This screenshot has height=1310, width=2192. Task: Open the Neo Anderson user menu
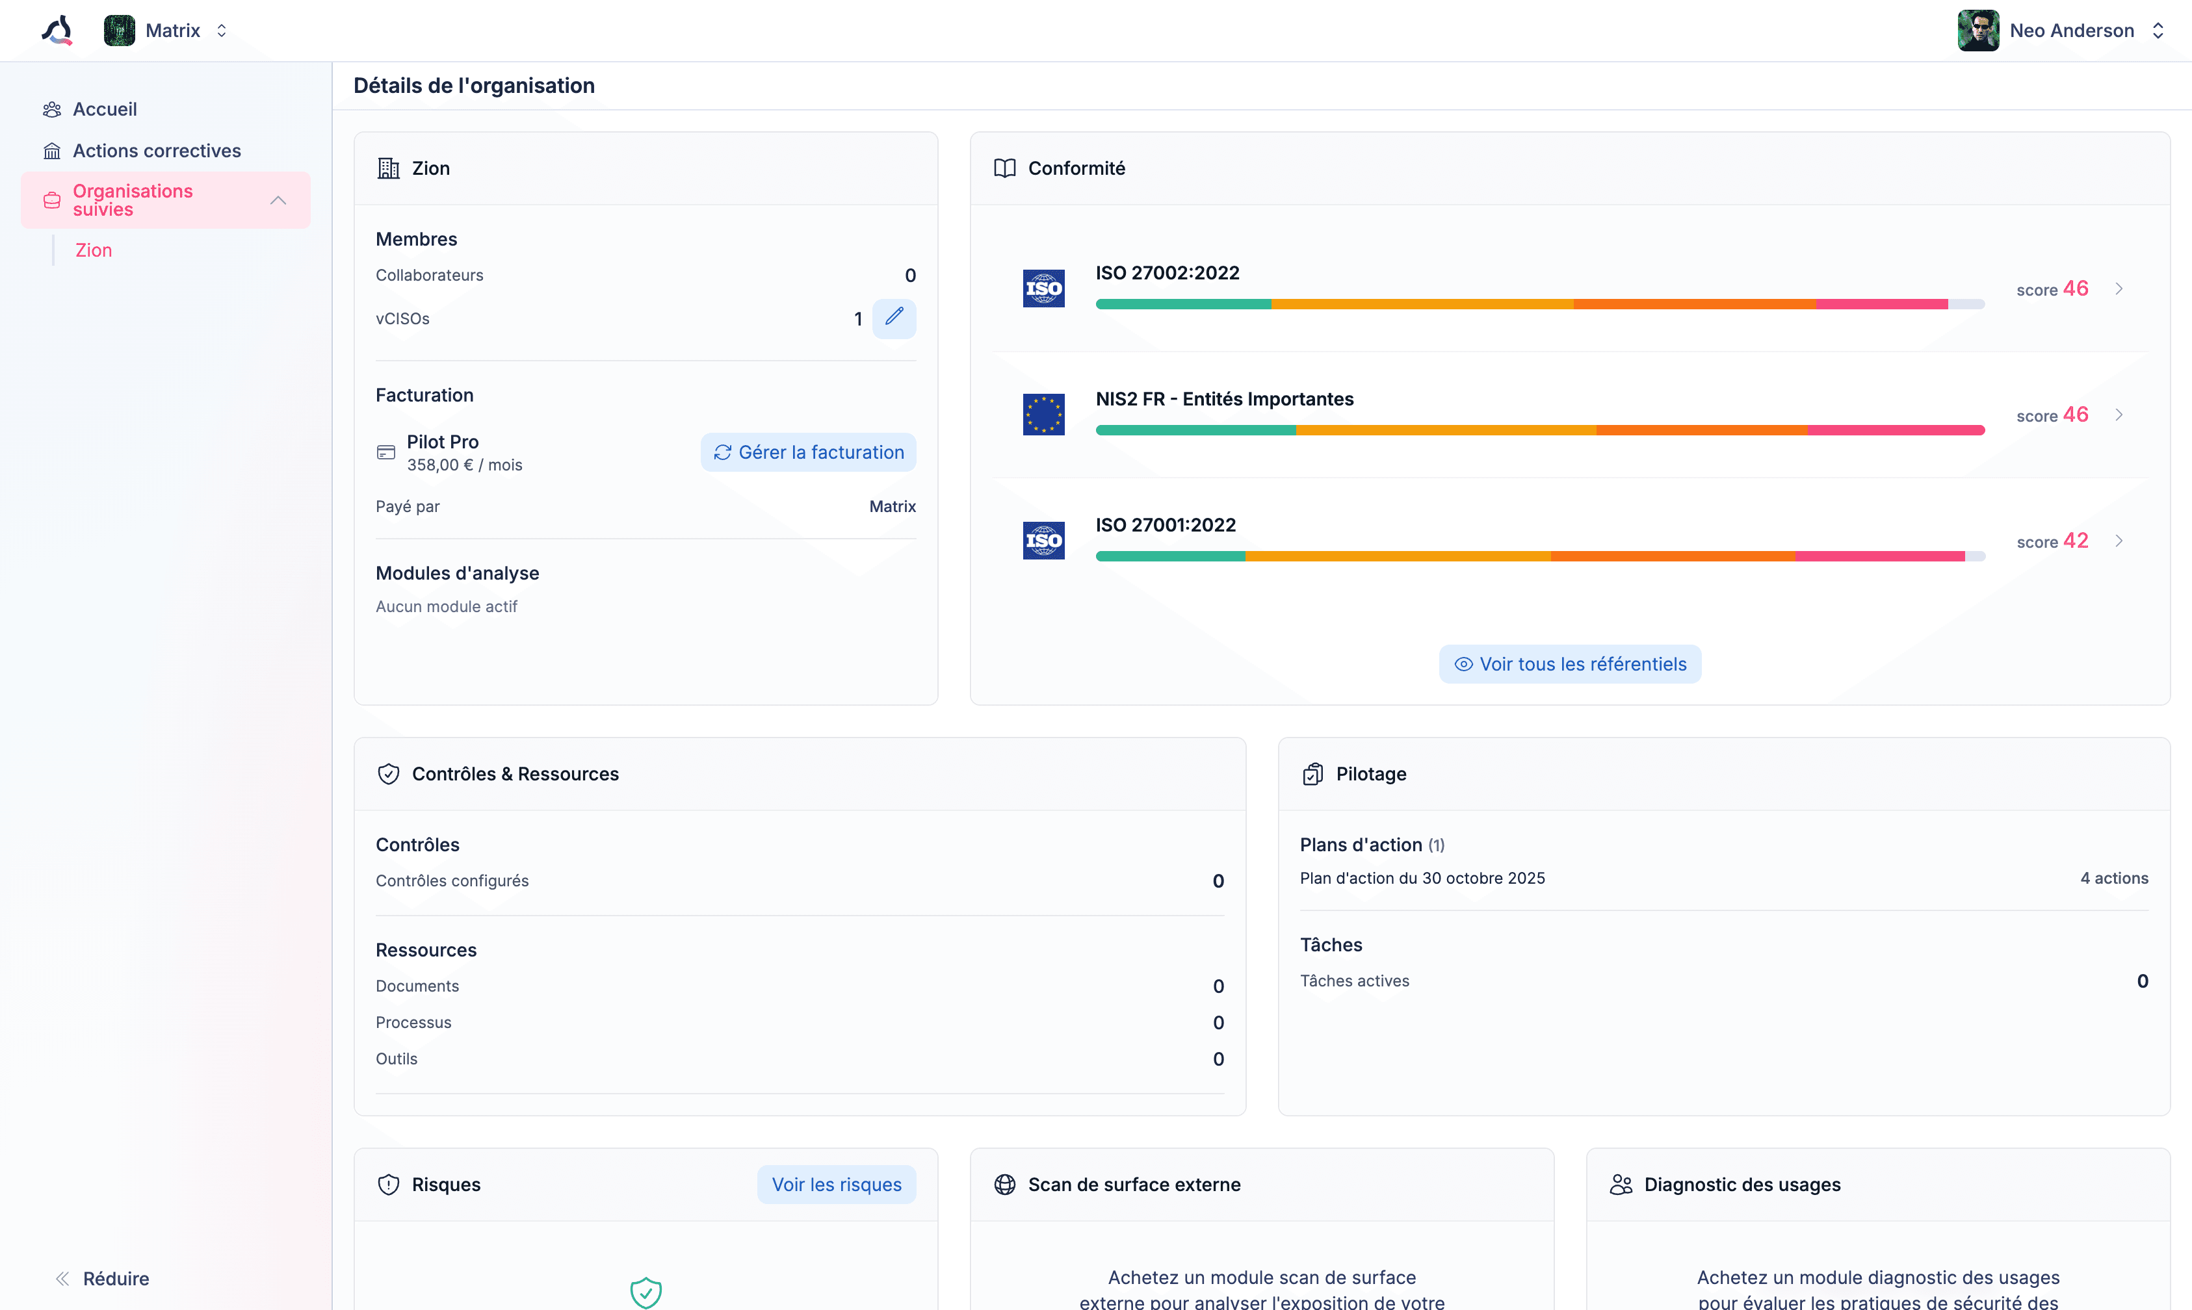(x=2158, y=31)
